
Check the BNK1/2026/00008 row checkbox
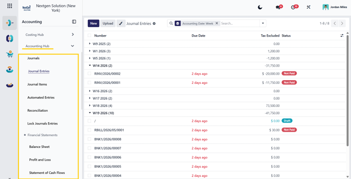(x=89, y=139)
